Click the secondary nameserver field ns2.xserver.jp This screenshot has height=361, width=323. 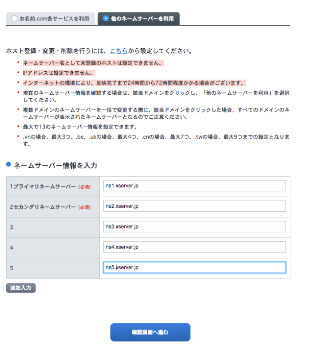coord(195,206)
